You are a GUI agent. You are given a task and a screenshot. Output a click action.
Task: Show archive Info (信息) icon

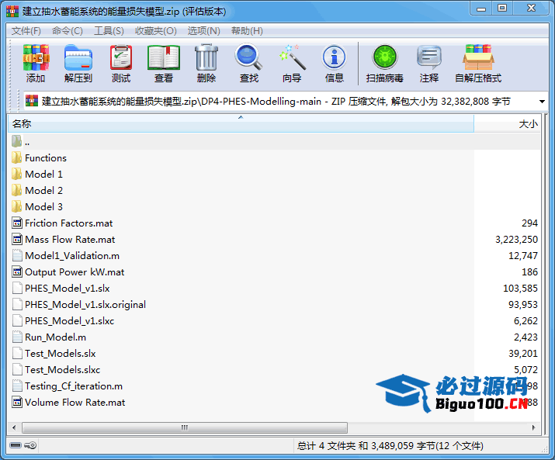coord(334,57)
